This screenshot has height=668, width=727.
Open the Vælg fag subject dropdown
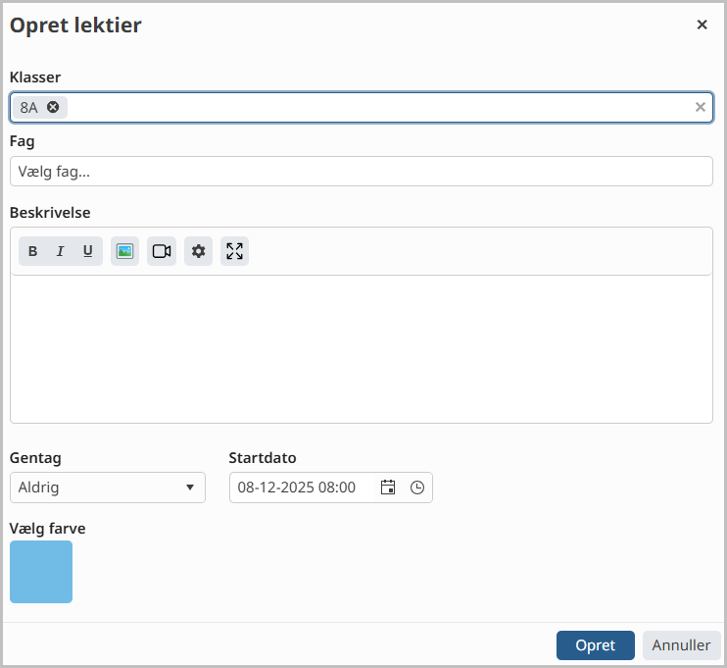tap(362, 172)
